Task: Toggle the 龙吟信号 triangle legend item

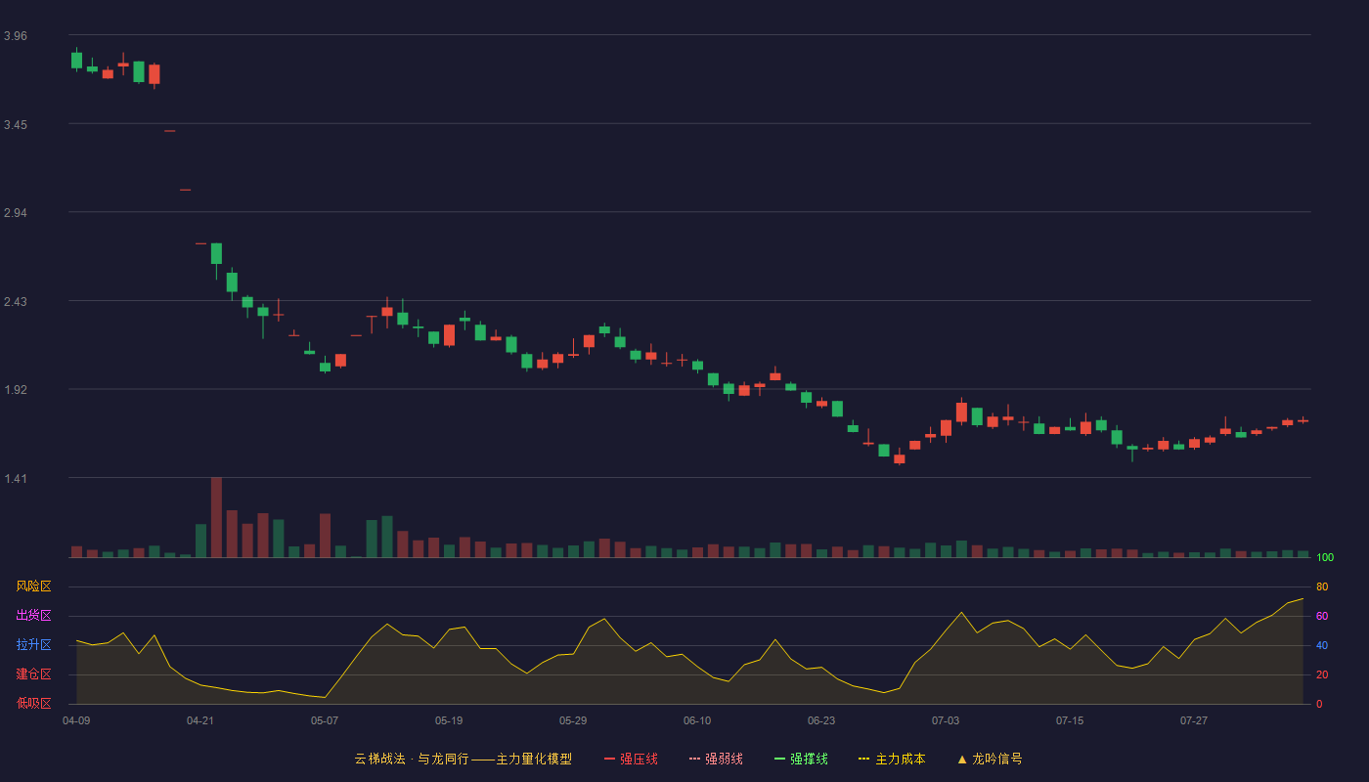Action: [990, 759]
